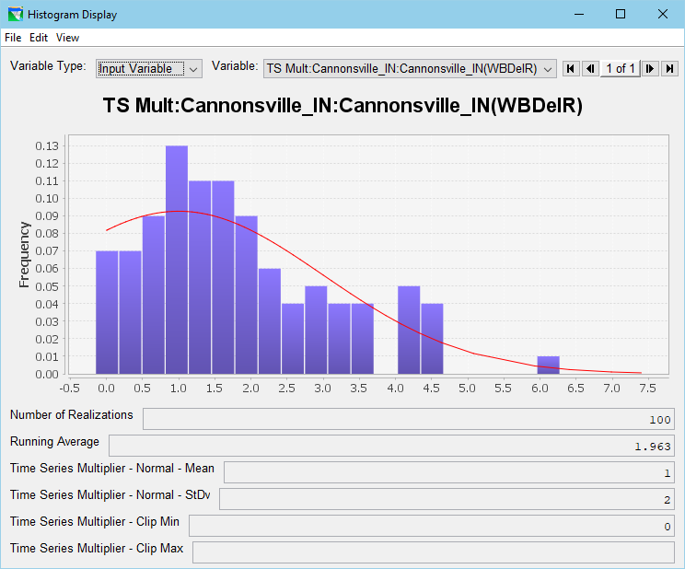Jump to last variable navigation button
685x569 pixels.
[669, 69]
